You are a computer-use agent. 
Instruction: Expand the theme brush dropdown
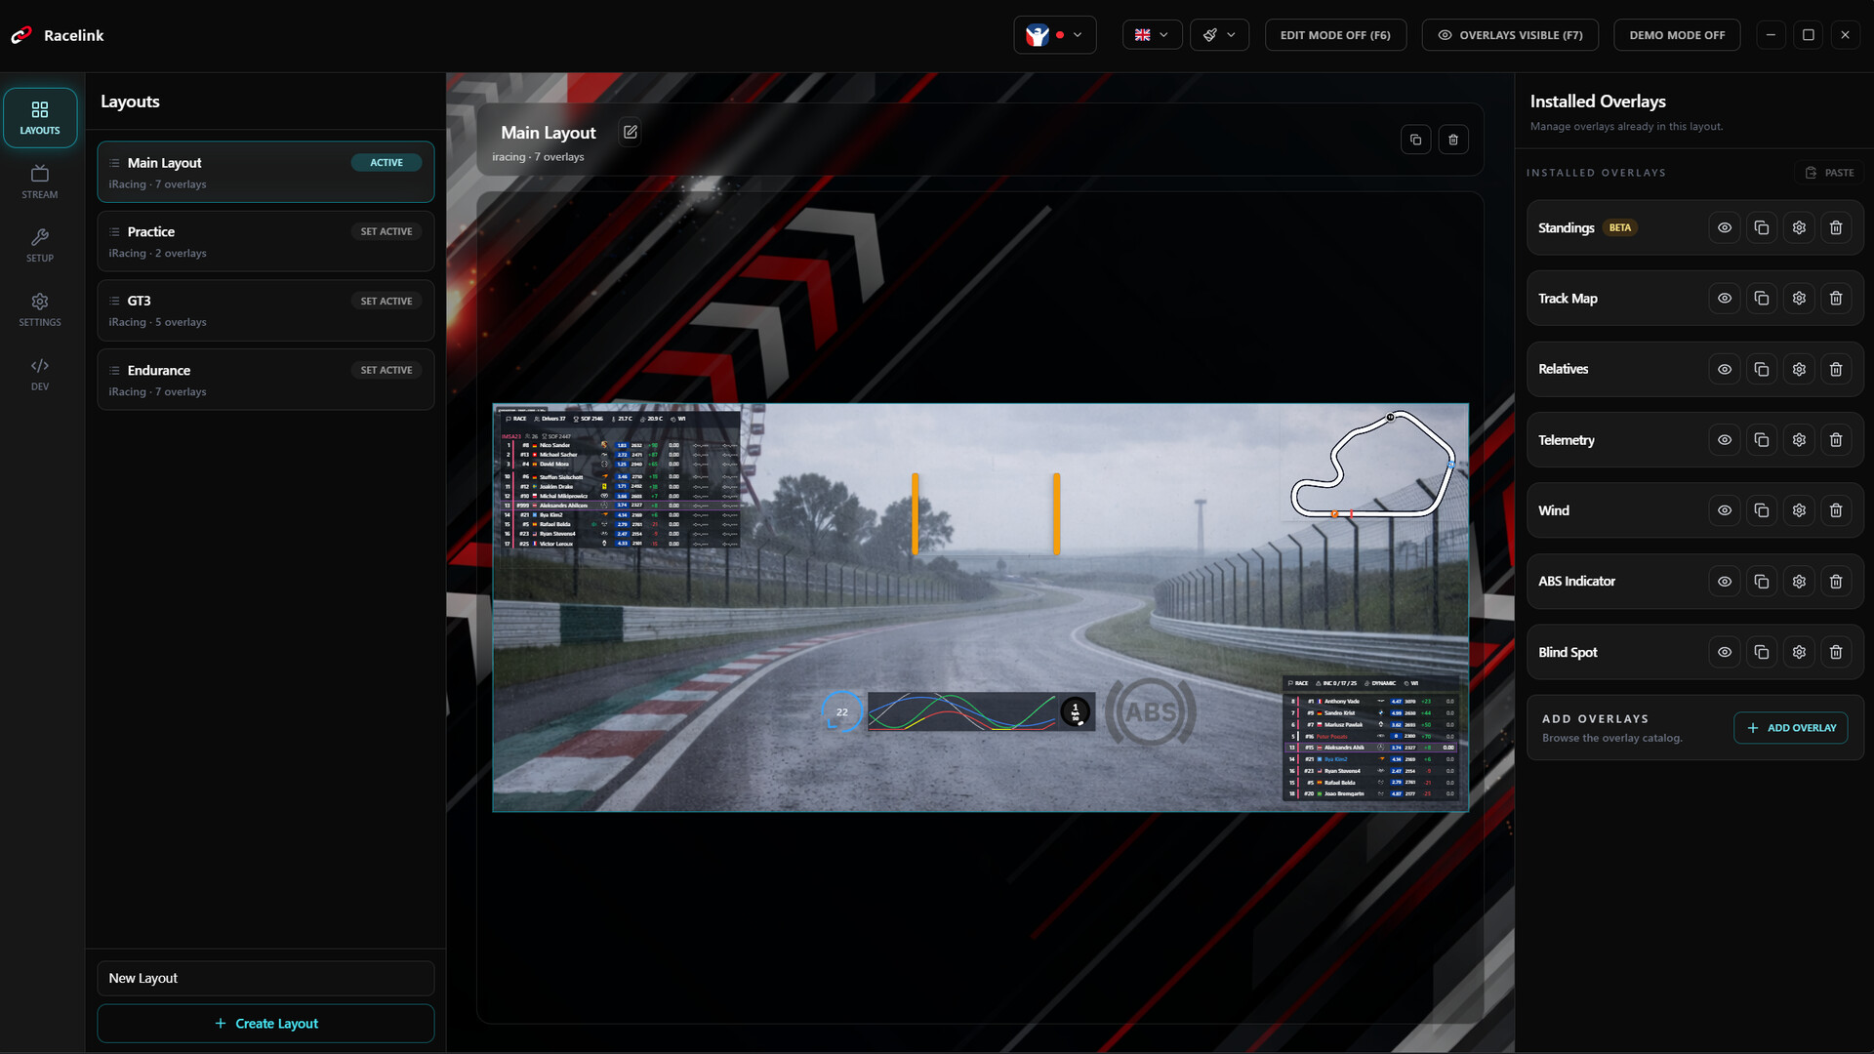point(1219,35)
